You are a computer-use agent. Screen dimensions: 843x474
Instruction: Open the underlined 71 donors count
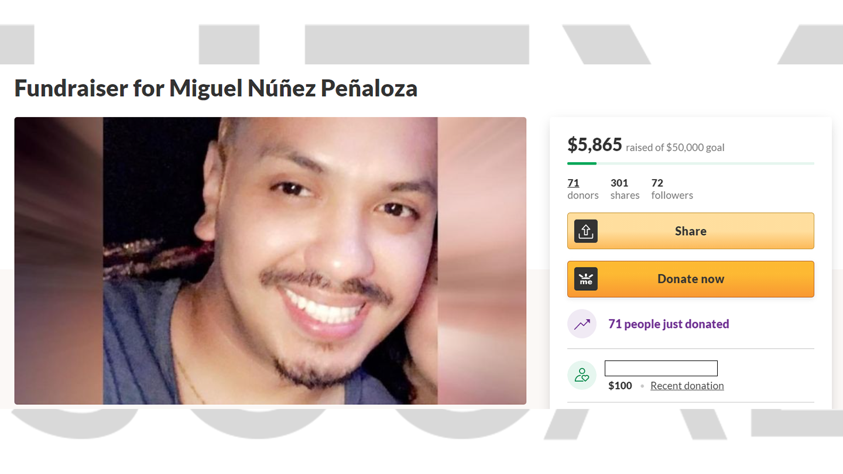[573, 183]
